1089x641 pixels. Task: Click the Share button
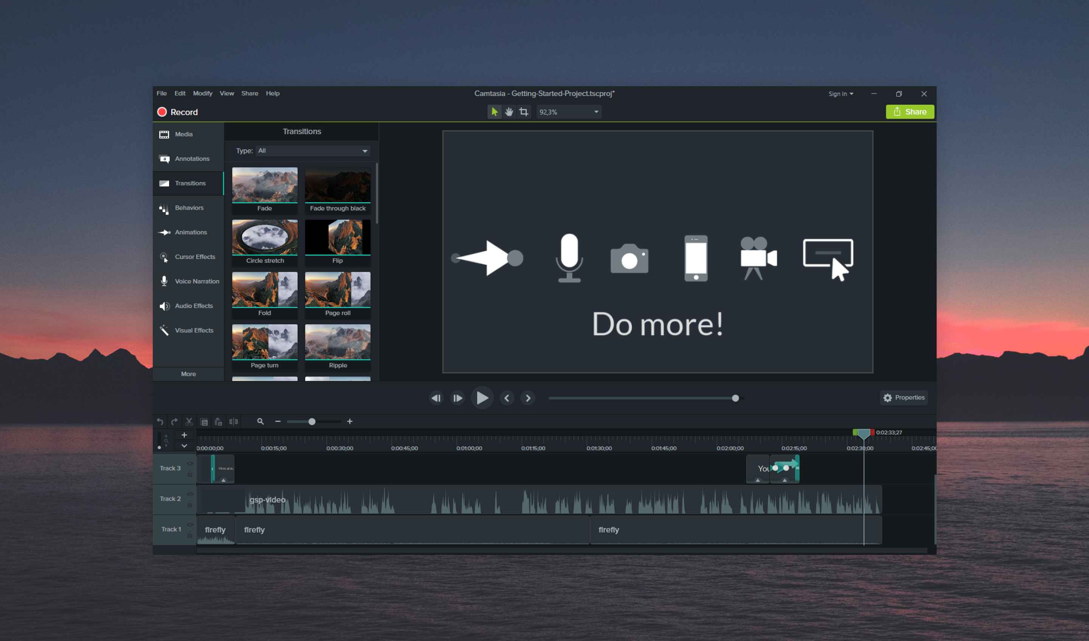(910, 111)
